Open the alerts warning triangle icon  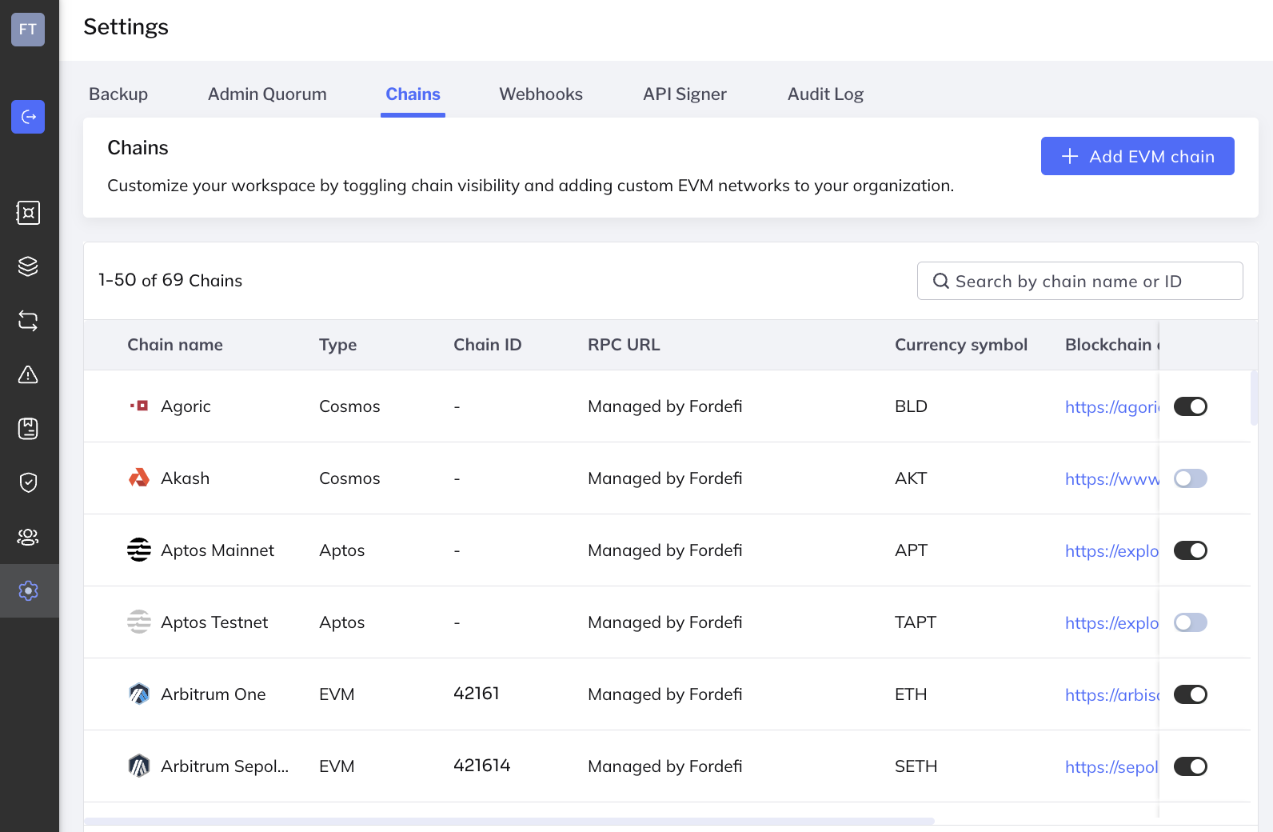pyautogui.click(x=28, y=374)
